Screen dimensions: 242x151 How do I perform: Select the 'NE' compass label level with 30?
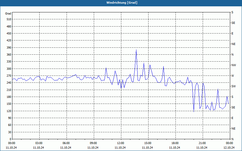pos(233,129)
